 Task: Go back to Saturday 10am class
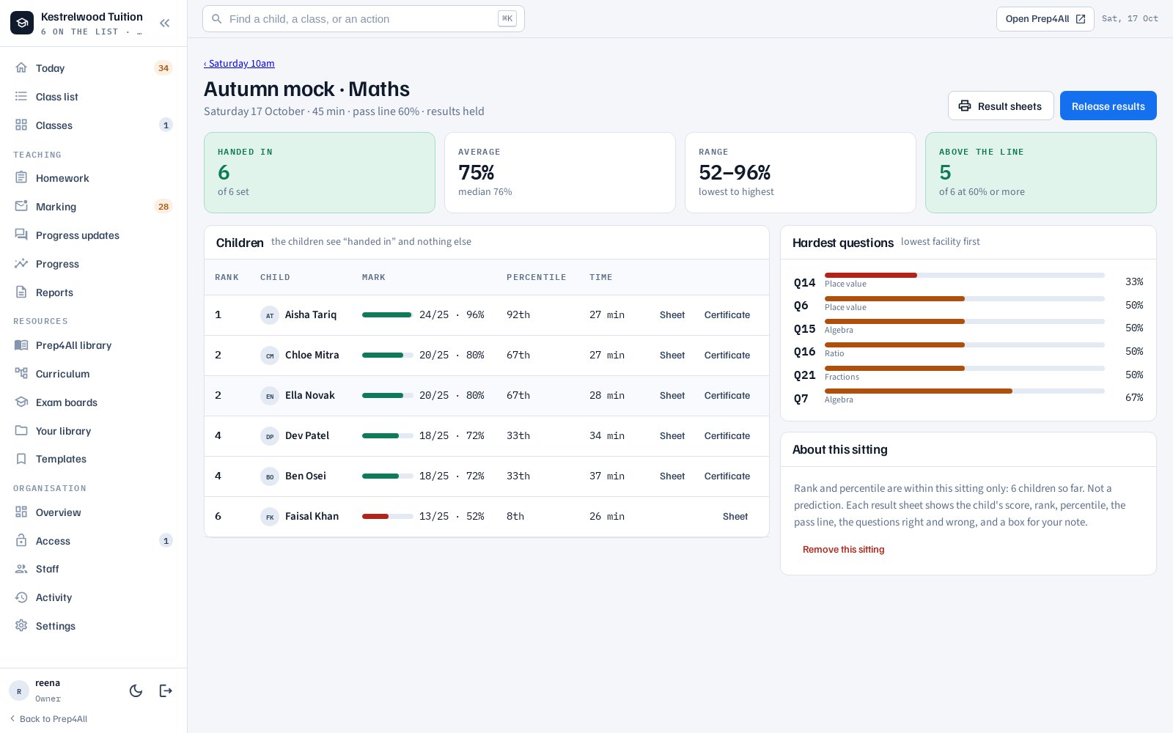pyautogui.click(x=240, y=64)
